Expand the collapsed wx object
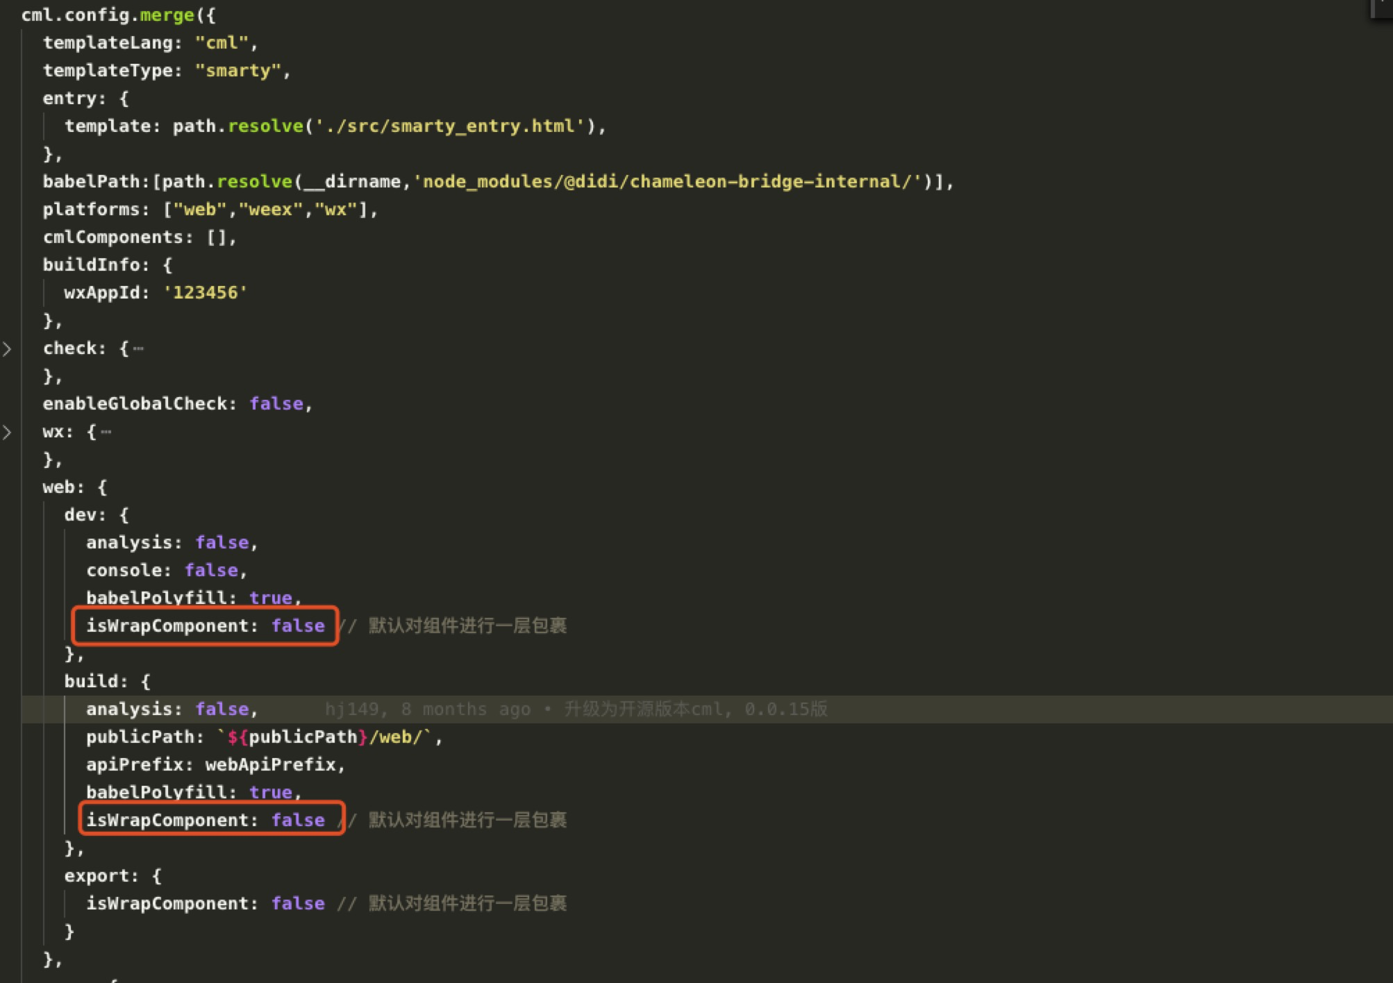1393x983 pixels. click(8, 432)
